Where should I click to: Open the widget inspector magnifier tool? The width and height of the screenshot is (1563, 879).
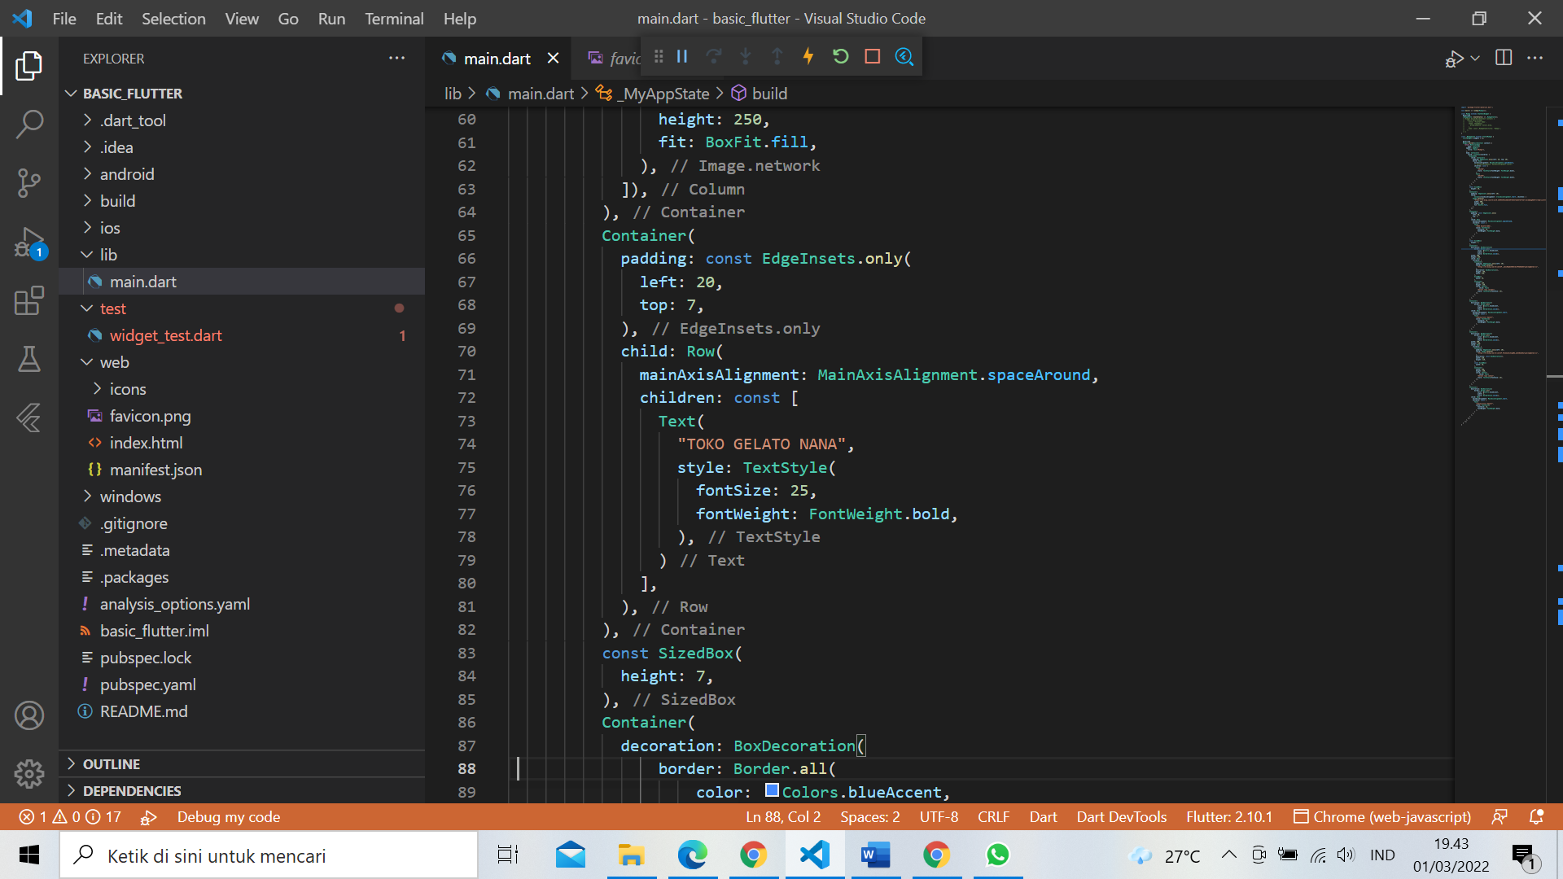pyautogui.click(x=904, y=56)
